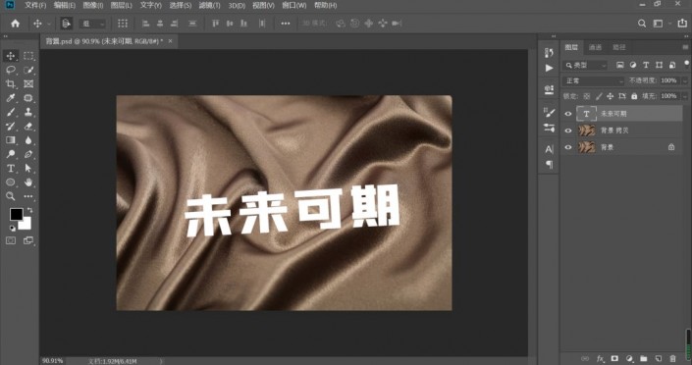Open the fill 填充 slider arrow
692x365 pixels.
pos(684,96)
